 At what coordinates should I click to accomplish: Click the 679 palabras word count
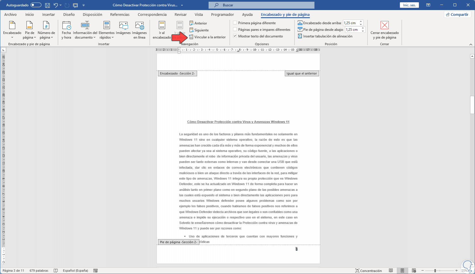point(39,271)
